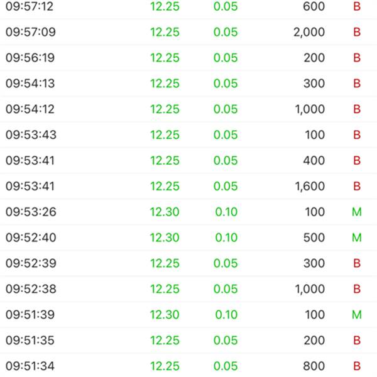The height and width of the screenshot is (377, 377).
Task: Click the 500 volume at 09:52:40
Action: point(314,238)
